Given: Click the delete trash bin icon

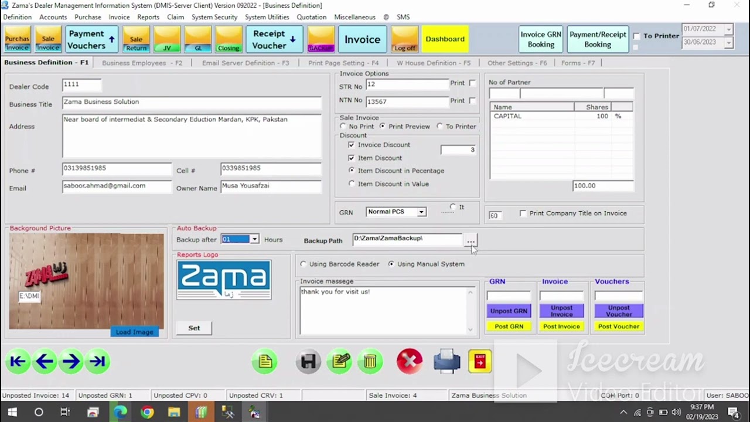Looking at the screenshot, I should point(370,362).
